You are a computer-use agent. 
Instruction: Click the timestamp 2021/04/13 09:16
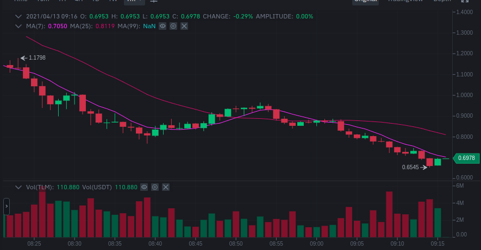pos(52,16)
